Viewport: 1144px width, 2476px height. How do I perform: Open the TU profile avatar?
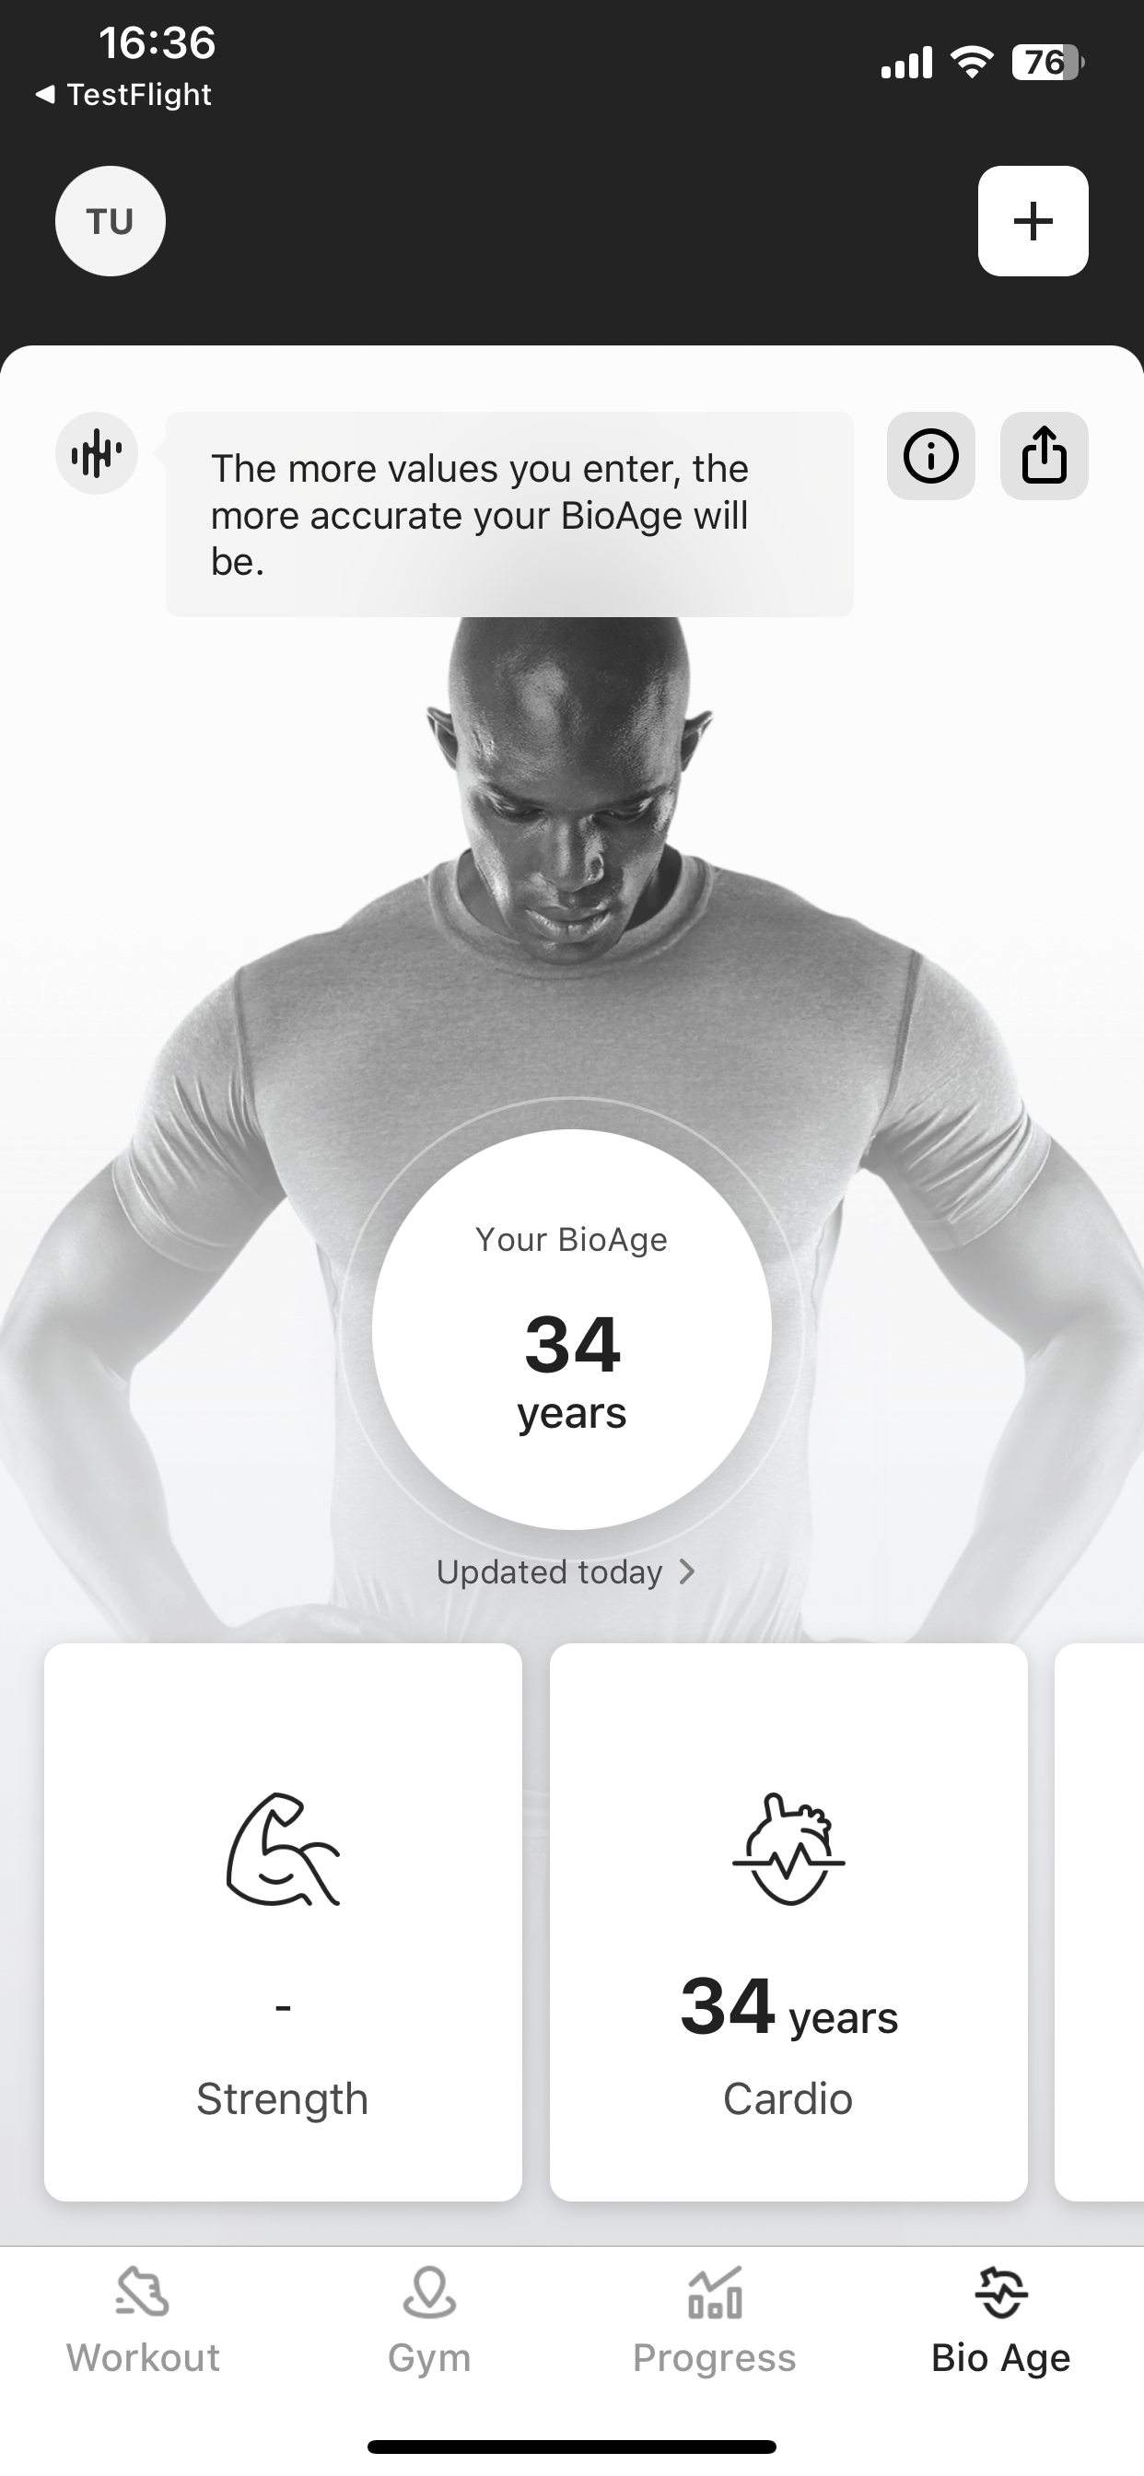111,221
